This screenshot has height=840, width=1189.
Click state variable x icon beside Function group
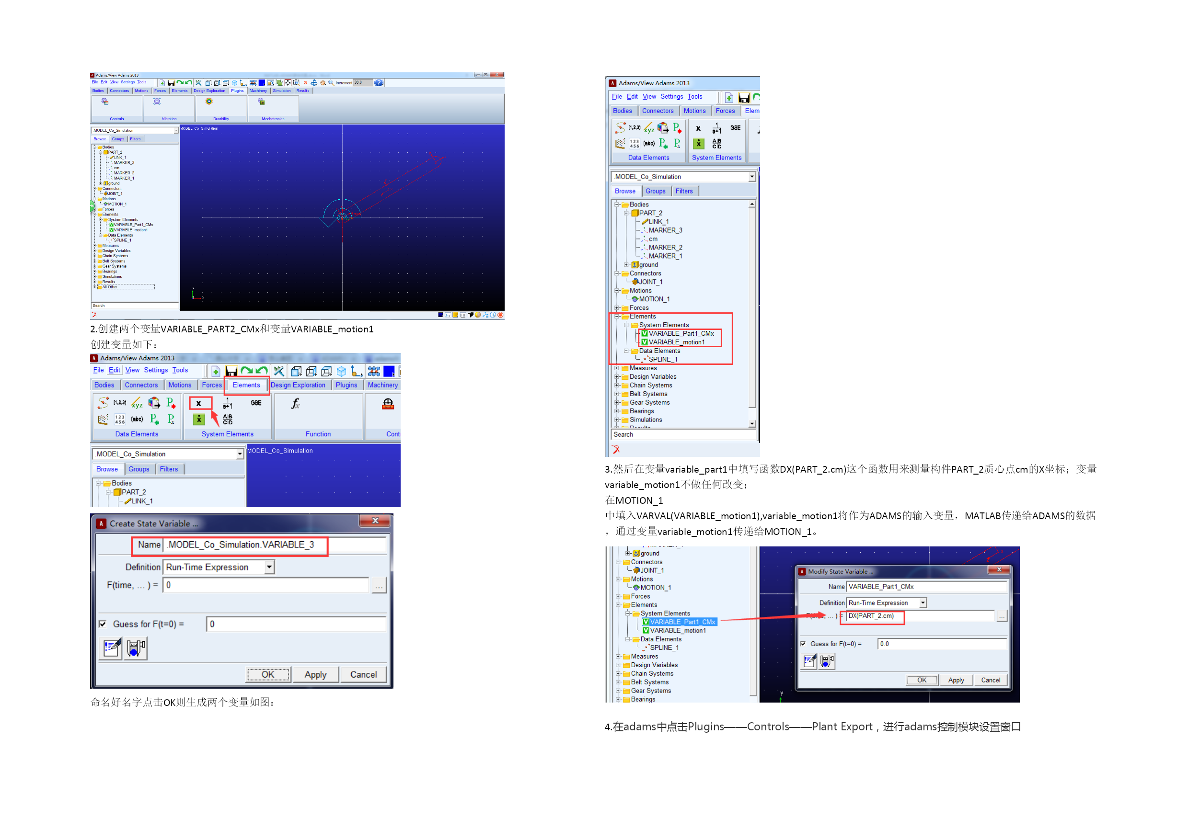coord(199,403)
